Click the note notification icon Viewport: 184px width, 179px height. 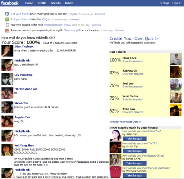[7, 25]
